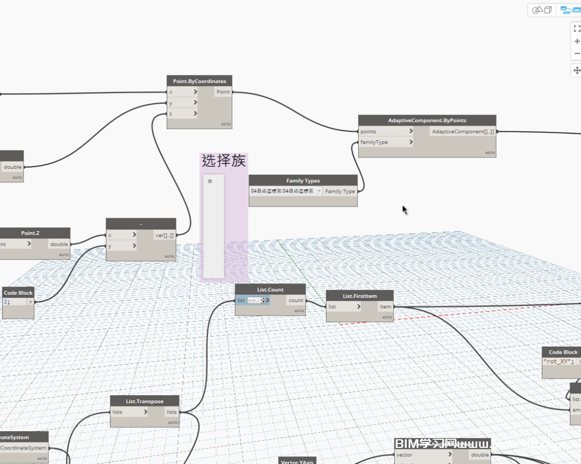Click the count output on List.Count

pyautogui.click(x=296, y=301)
